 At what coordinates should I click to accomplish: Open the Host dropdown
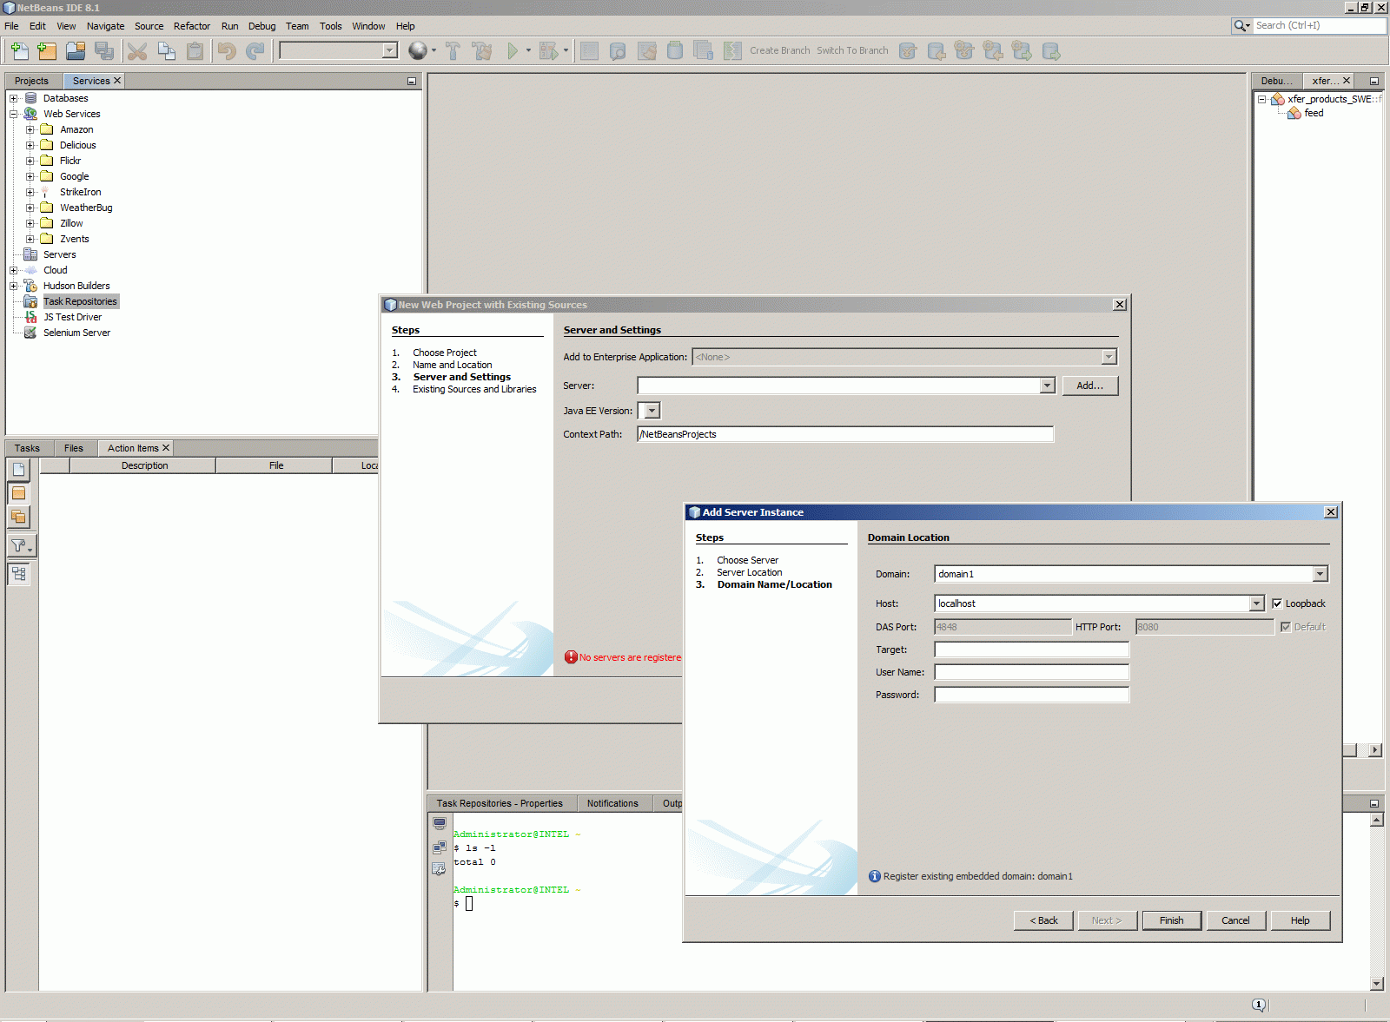1256,603
